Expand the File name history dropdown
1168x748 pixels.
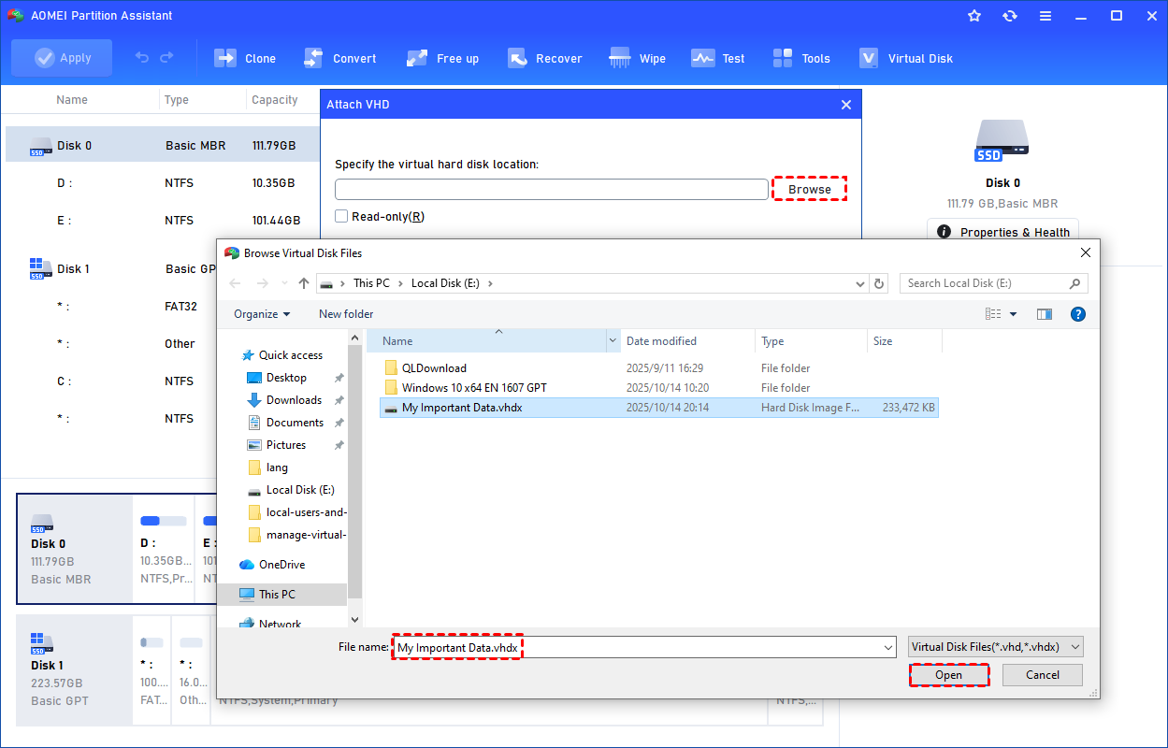pos(888,647)
